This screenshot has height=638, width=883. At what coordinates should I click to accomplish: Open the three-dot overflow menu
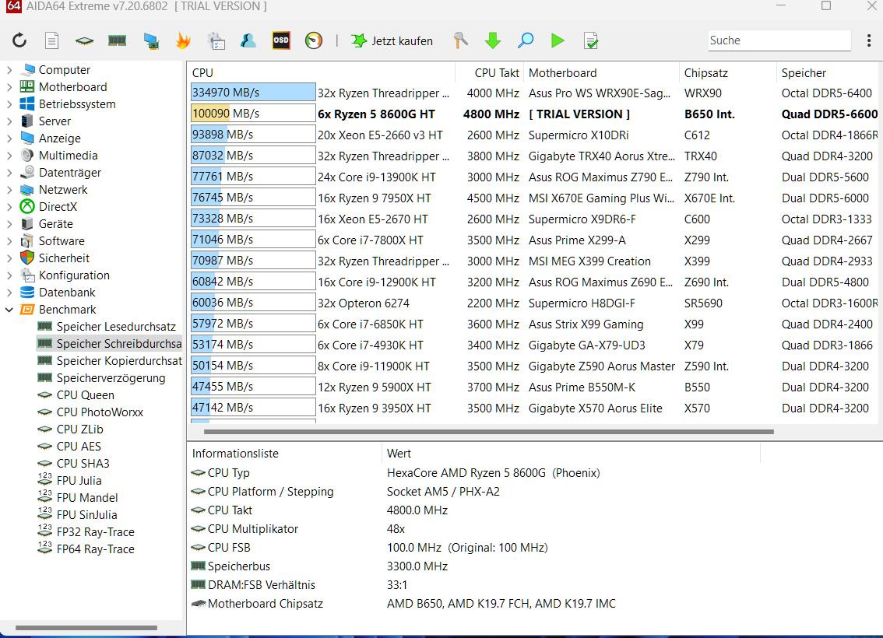tap(869, 40)
